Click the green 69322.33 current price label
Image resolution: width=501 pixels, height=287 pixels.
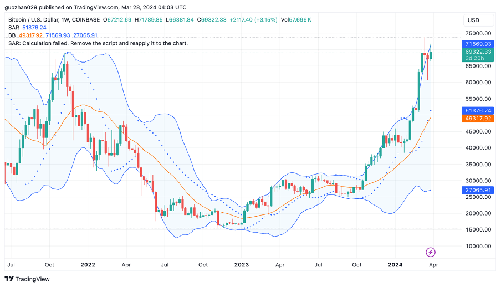click(478, 52)
